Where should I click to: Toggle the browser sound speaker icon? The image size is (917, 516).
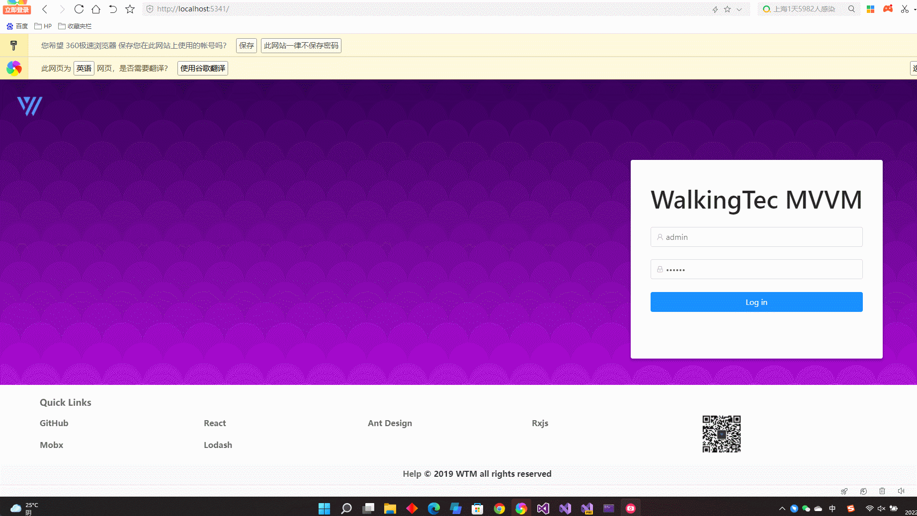901,491
